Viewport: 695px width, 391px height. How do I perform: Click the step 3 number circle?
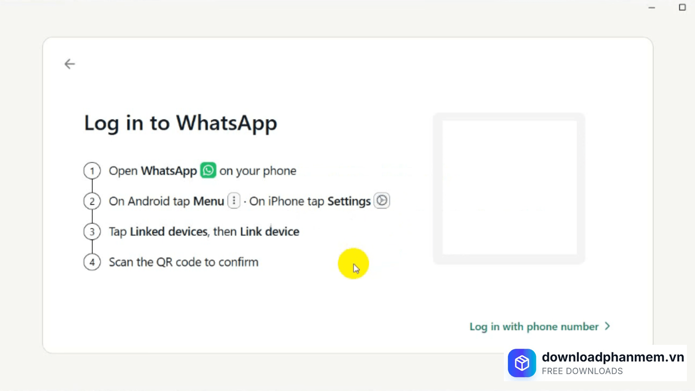[92, 231]
